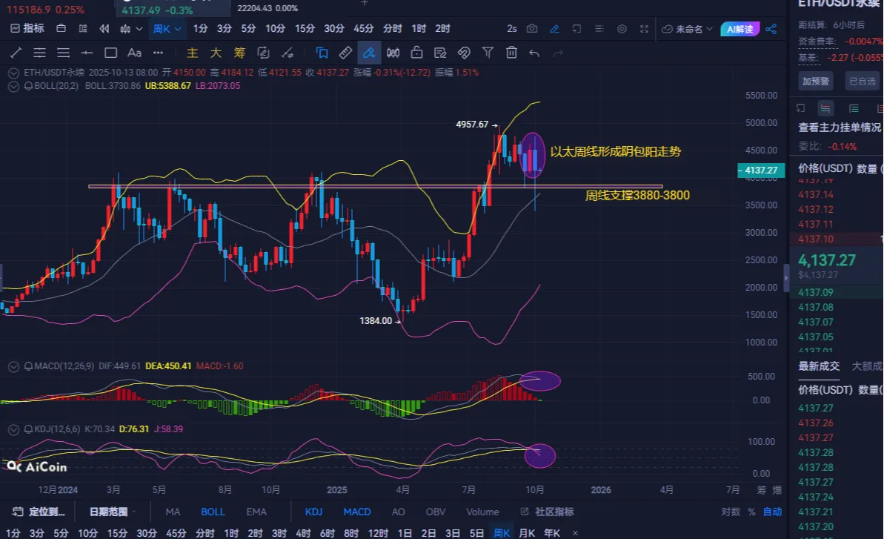Image resolution: width=884 pixels, height=539 pixels.
Task: Collapse the KDJ(12,6,6) indicator legend
Action: [x=13, y=429]
